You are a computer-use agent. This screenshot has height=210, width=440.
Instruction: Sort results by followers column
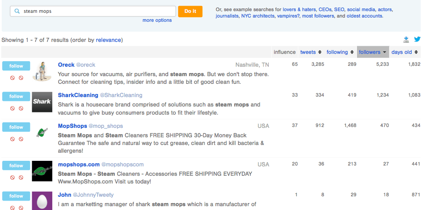point(373,52)
